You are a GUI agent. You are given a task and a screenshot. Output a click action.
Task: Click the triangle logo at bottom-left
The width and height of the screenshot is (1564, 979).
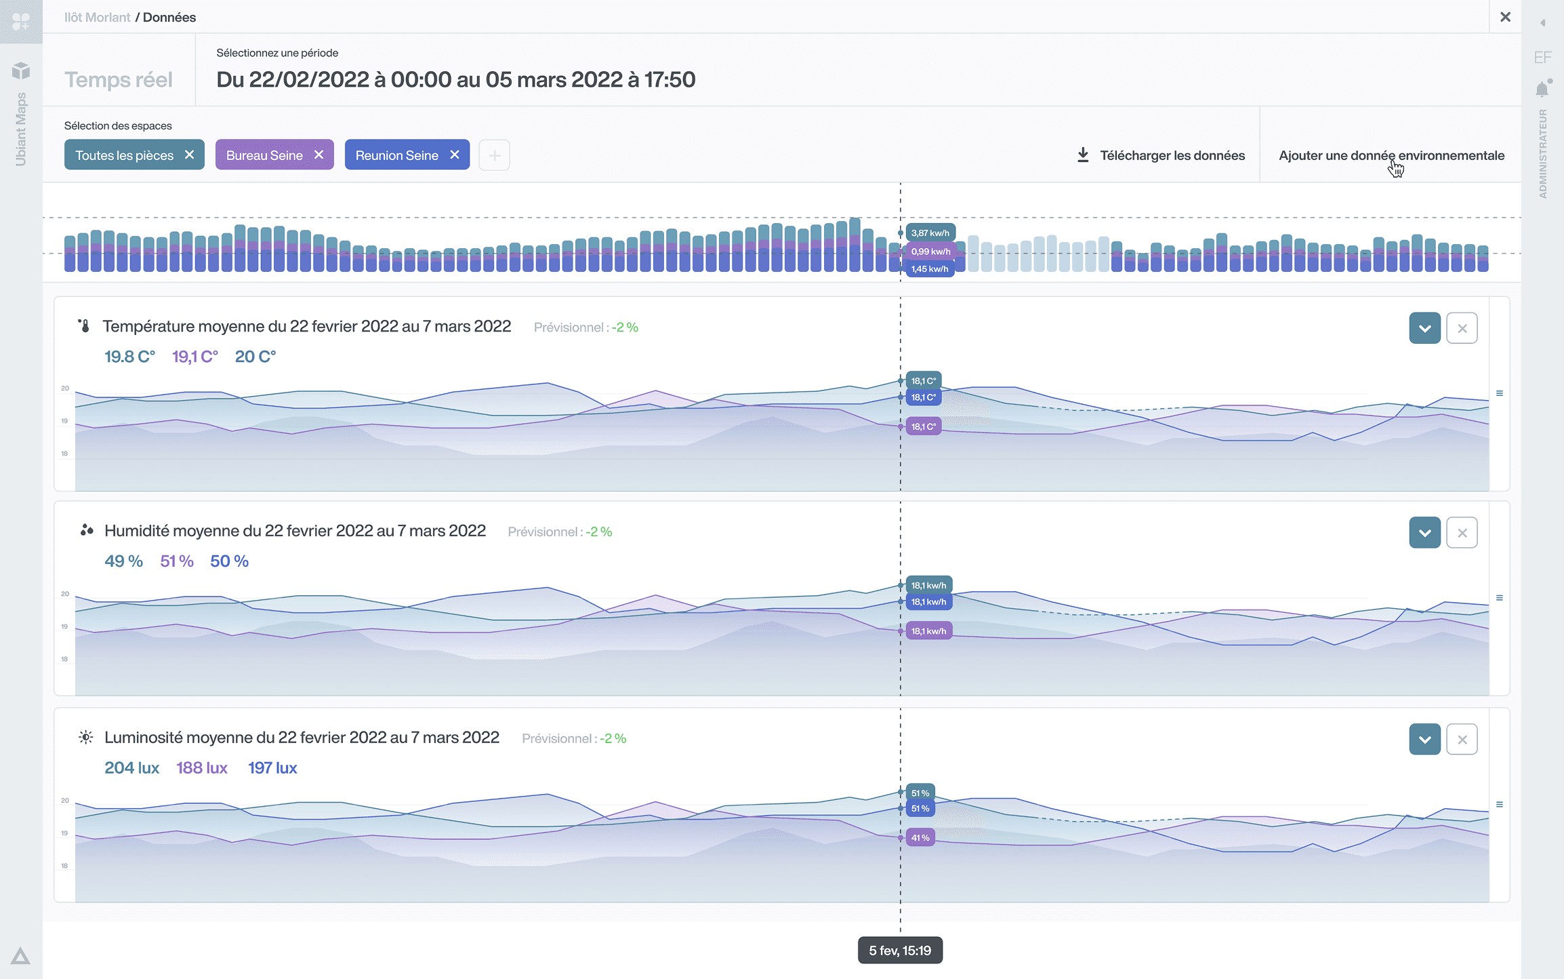click(x=20, y=956)
